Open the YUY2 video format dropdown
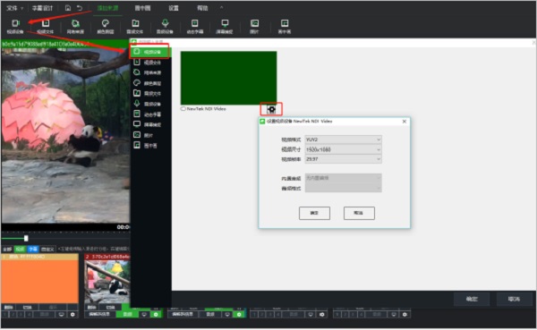Image resolution: width=537 pixels, height=330 pixels. point(343,140)
